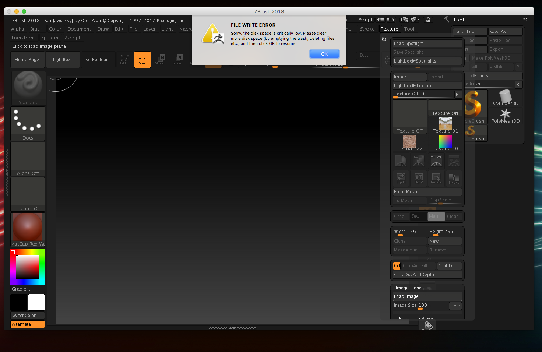Viewport: 542px width, 352px height.
Task: Click the Rotate texture icon
Action: (436, 179)
